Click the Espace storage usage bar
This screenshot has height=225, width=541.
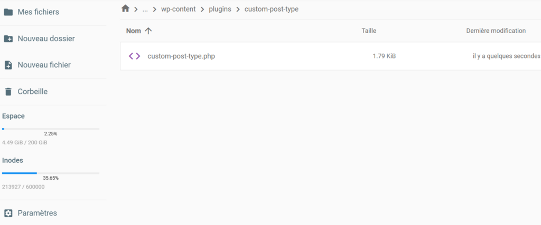(x=51, y=129)
